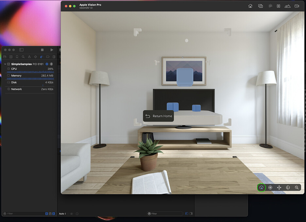Click Return Home in the simulator scene
306x222 pixels.
coord(159,116)
